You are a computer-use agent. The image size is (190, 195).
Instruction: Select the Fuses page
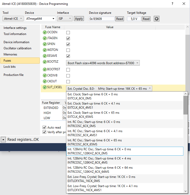click(20, 61)
